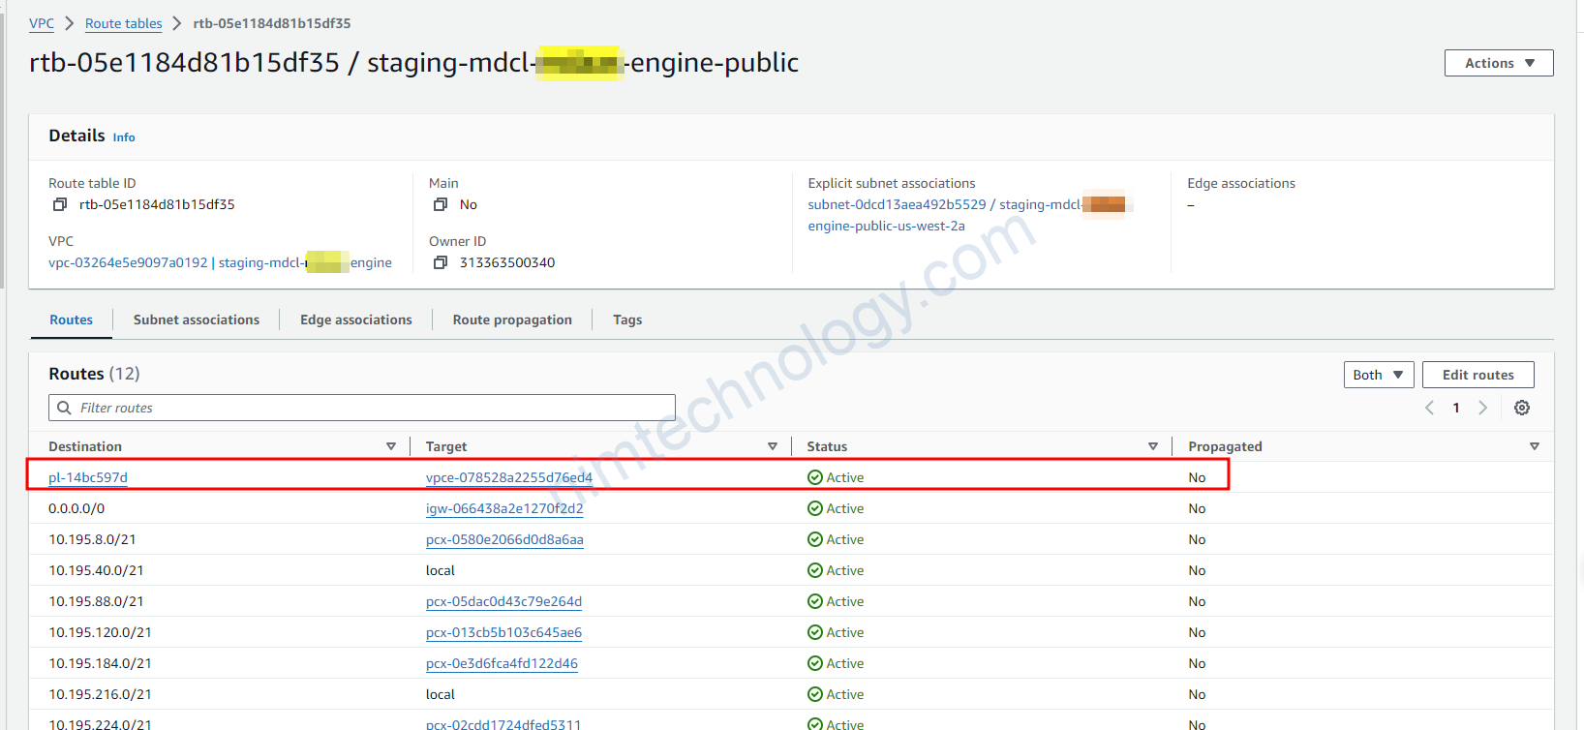1584x730 pixels.
Task: Open routes table preferences gear
Action: [1522, 408]
